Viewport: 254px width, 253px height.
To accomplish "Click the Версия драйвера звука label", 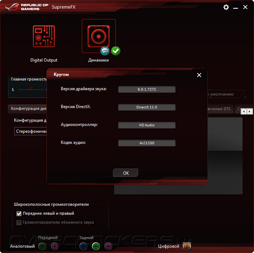I will (x=84, y=89).
